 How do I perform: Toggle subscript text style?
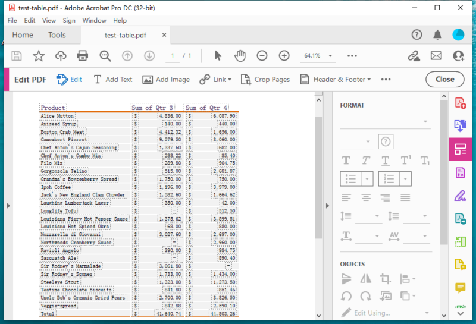425,161
